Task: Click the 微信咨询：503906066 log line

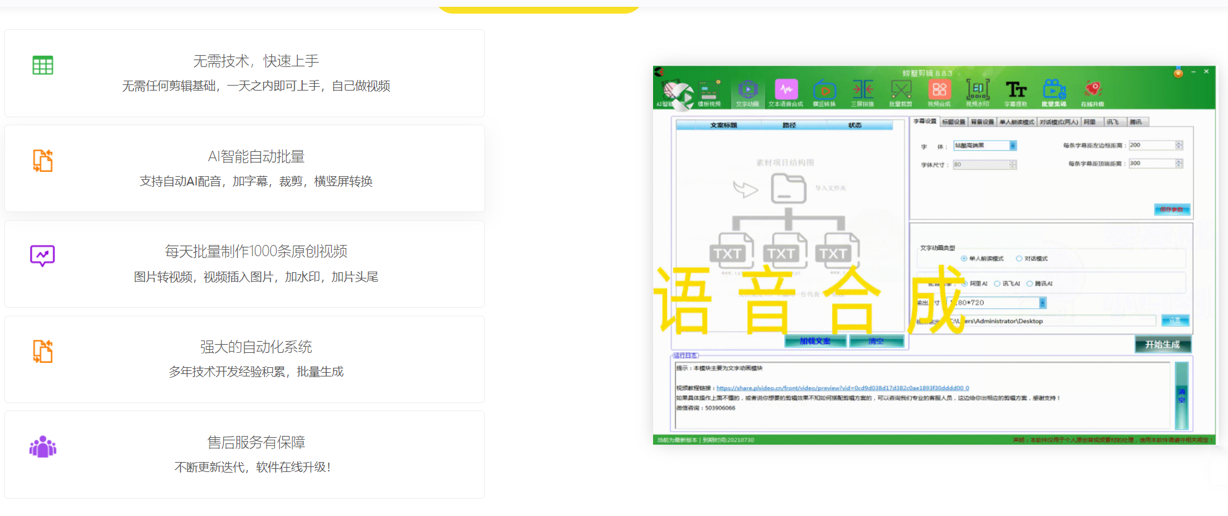Action: point(706,408)
